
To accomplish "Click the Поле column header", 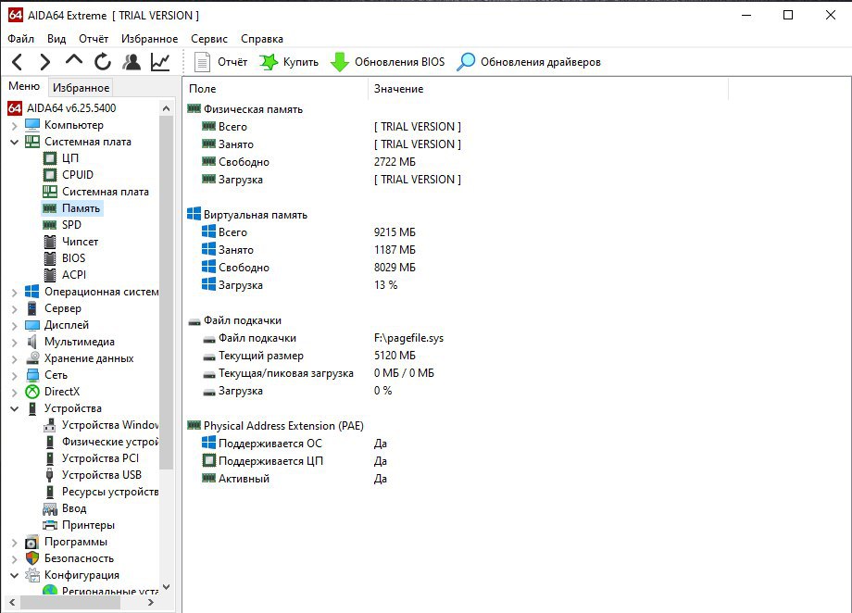I will [x=275, y=89].
